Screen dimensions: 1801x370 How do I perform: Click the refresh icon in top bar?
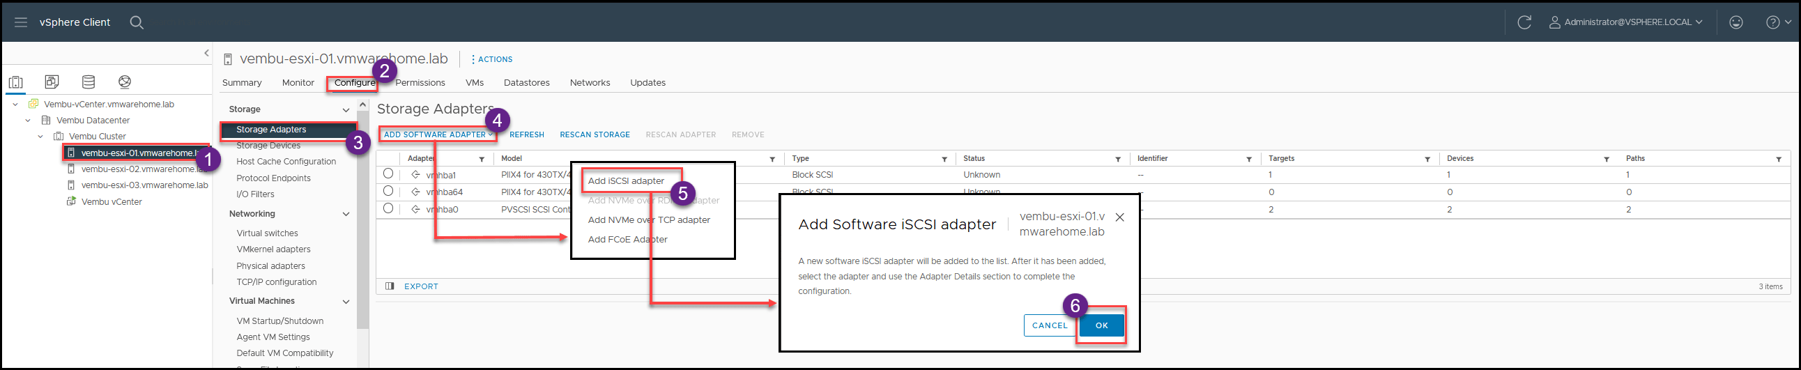point(1524,22)
